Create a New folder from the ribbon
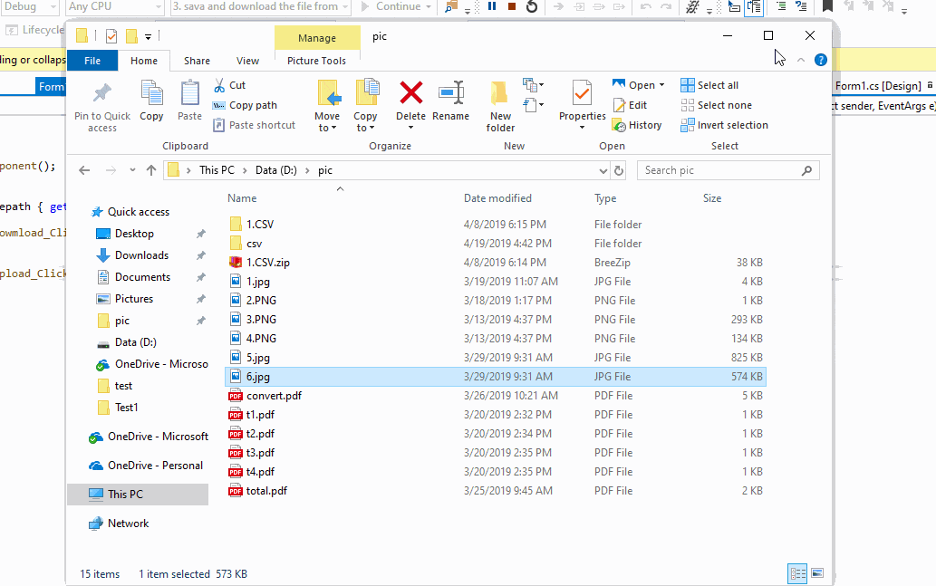The width and height of the screenshot is (936, 586). point(500,104)
